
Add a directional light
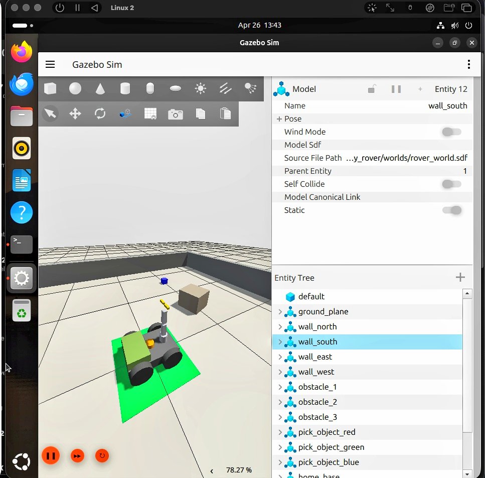226,88
